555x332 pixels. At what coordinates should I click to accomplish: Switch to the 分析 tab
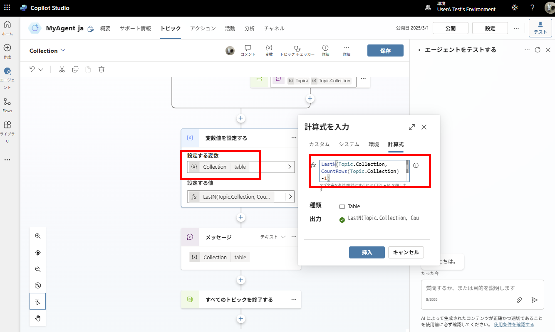click(x=250, y=29)
